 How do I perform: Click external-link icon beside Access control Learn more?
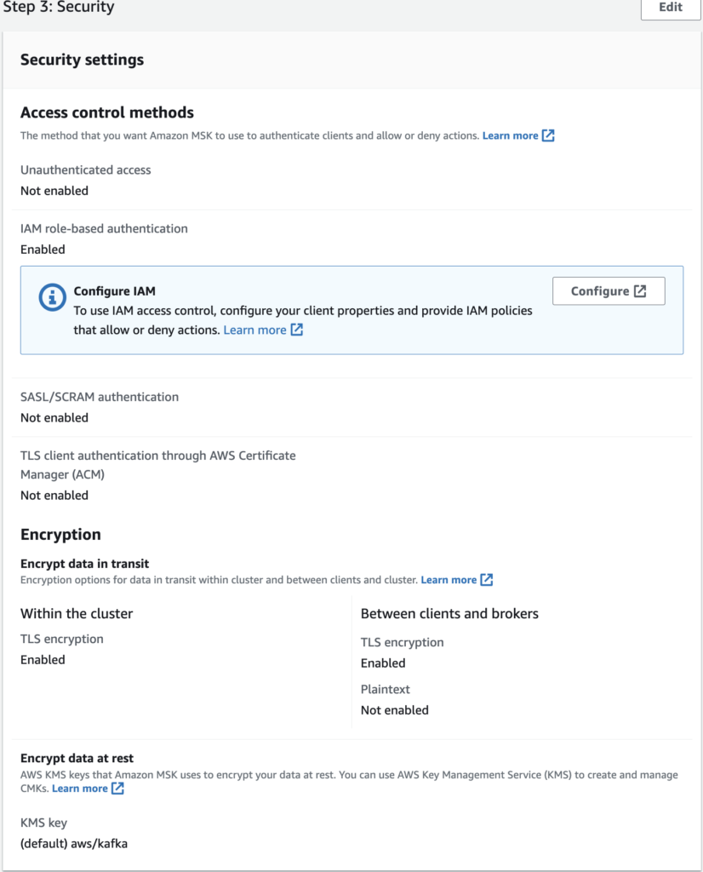(548, 135)
